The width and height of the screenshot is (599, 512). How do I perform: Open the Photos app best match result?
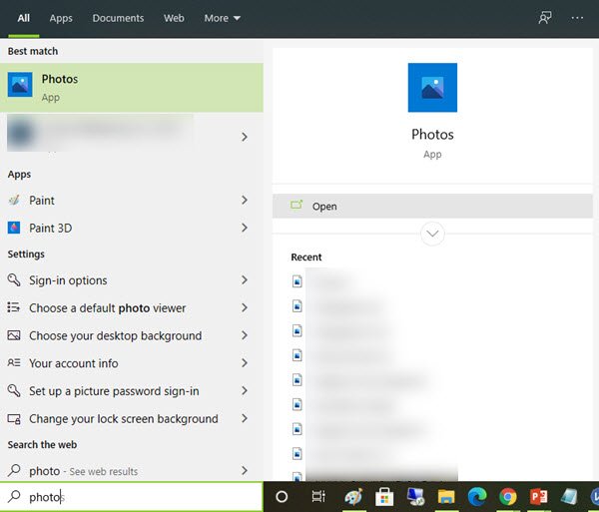point(132,88)
